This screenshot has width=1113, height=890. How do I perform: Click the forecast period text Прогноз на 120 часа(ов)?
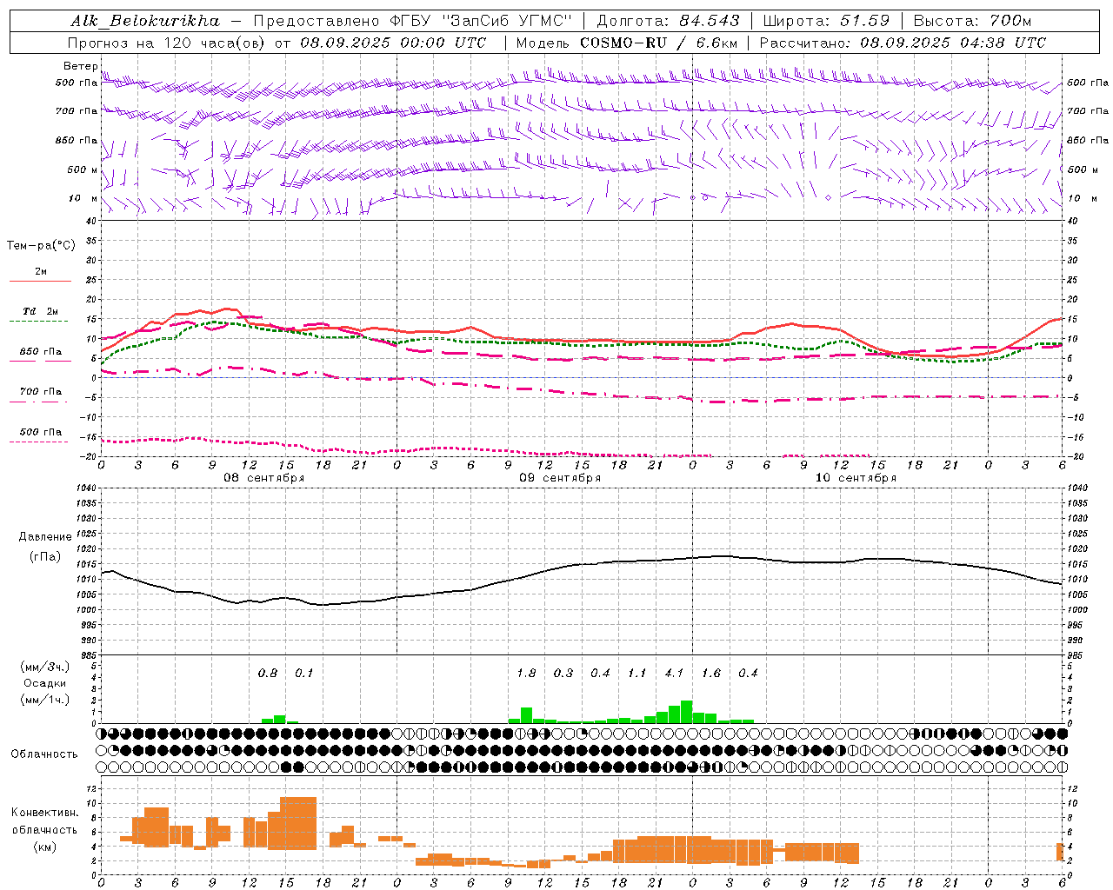168,43
